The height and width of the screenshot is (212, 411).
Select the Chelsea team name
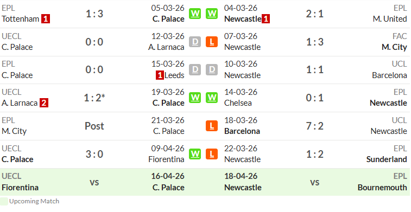tap(238, 103)
